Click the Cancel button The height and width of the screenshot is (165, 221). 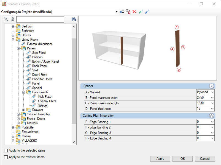(204, 159)
